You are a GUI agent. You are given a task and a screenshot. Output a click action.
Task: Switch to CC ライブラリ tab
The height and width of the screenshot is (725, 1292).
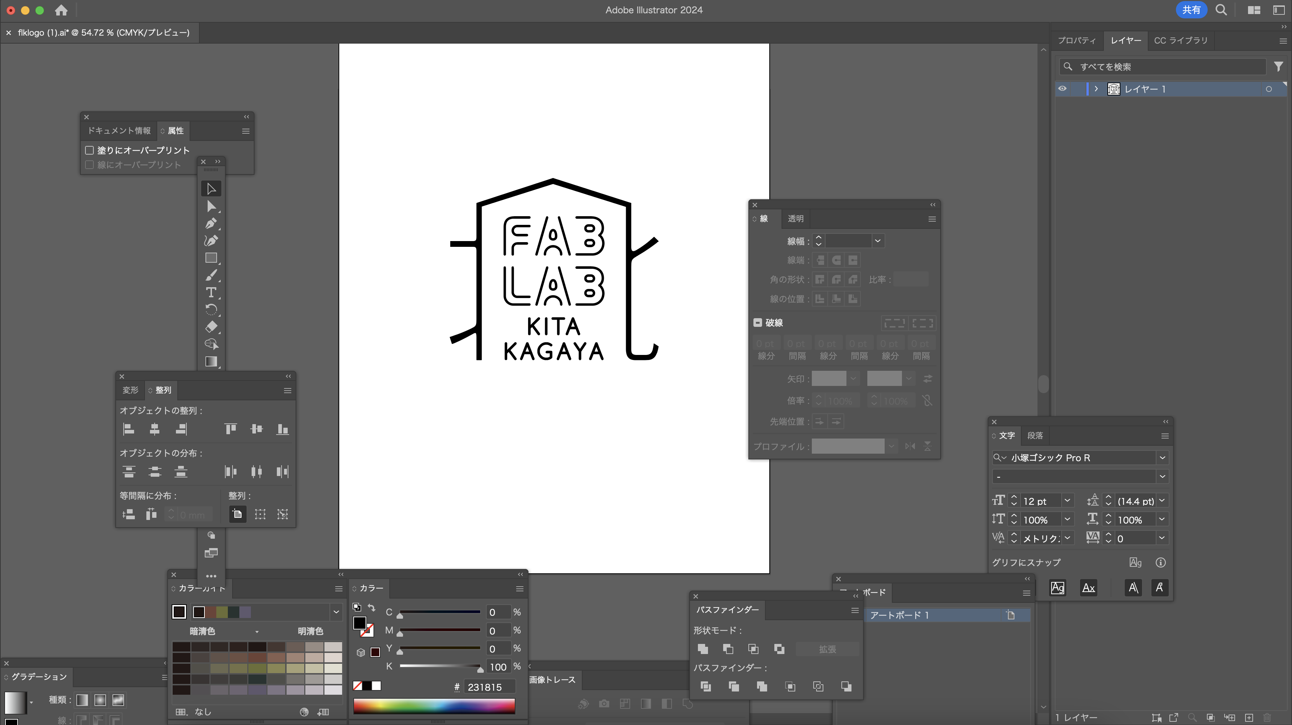(1181, 40)
